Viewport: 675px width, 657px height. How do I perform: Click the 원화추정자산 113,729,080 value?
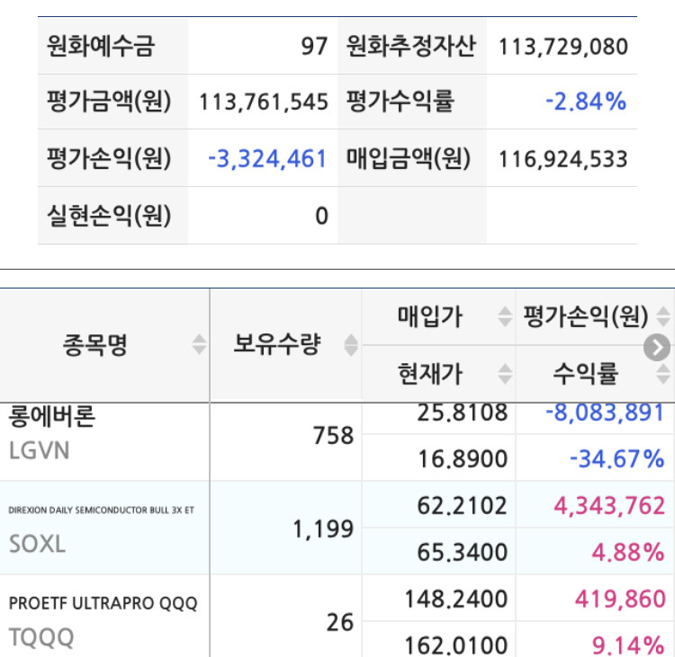(x=563, y=47)
